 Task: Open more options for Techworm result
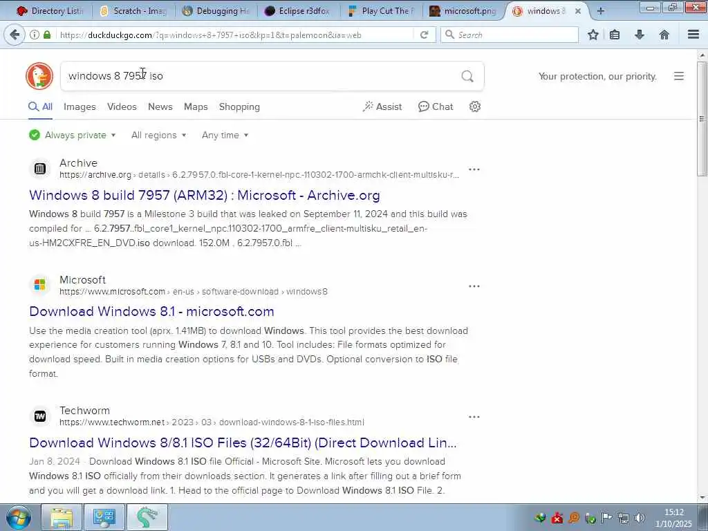click(x=474, y=417)
